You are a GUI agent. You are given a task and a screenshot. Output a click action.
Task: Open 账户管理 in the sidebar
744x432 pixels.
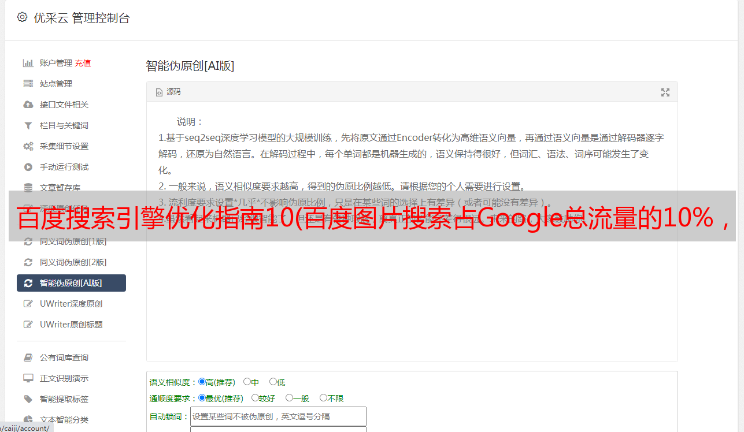click(x=56, y=63)
